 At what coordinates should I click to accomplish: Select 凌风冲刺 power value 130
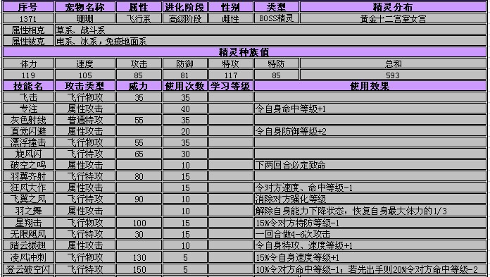pyautogui.click(x=139, y=257)
